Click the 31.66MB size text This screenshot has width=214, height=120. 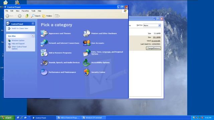pos(157,33)
